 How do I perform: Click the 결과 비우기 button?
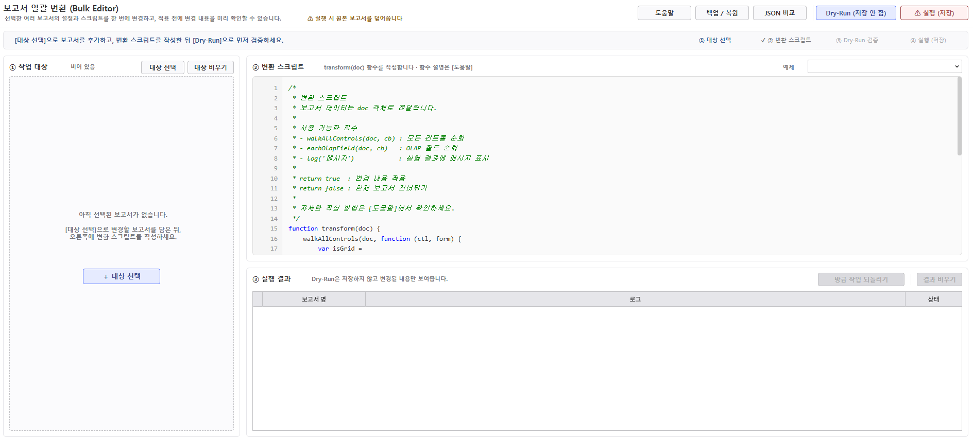coord(939,279)
